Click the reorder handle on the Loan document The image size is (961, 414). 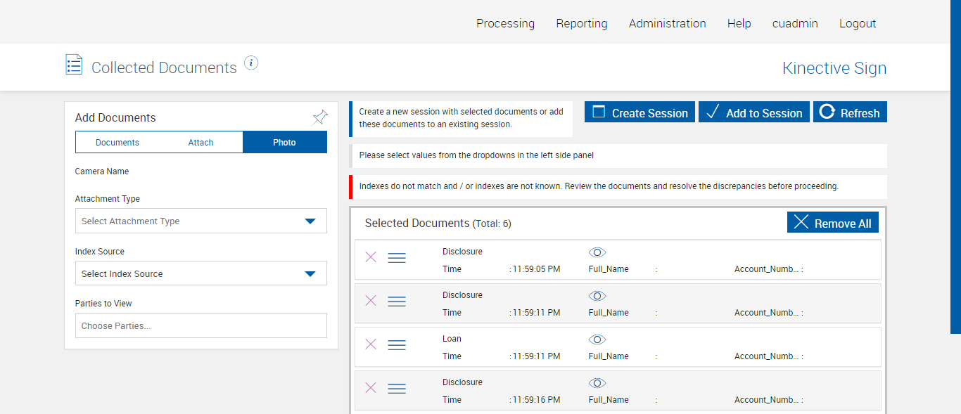coord(397,344)
